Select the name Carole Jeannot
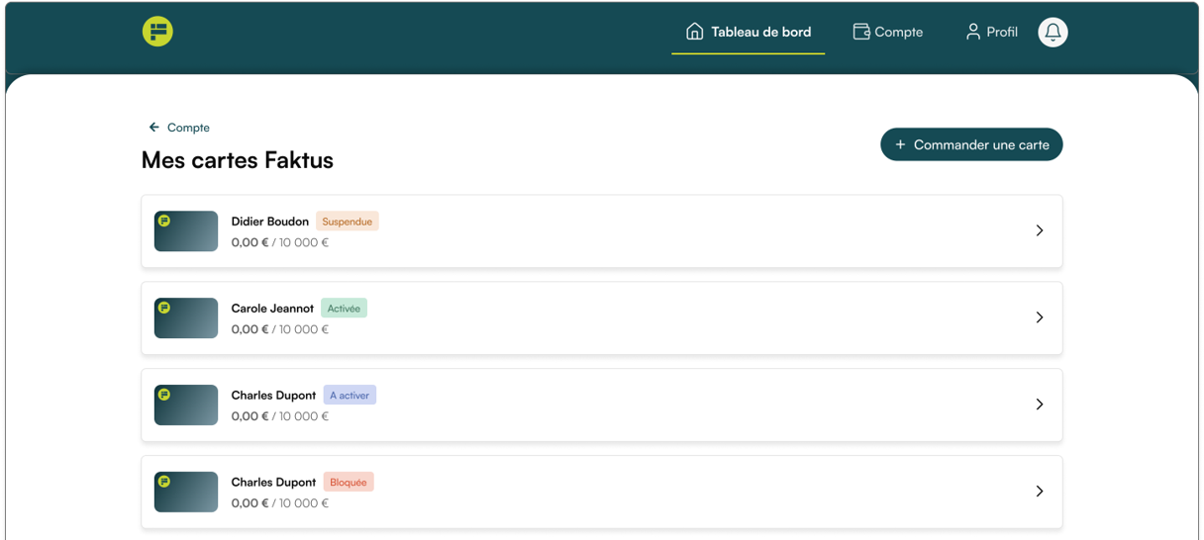Screen dimensions: 1204x540 tap(272, 309)
